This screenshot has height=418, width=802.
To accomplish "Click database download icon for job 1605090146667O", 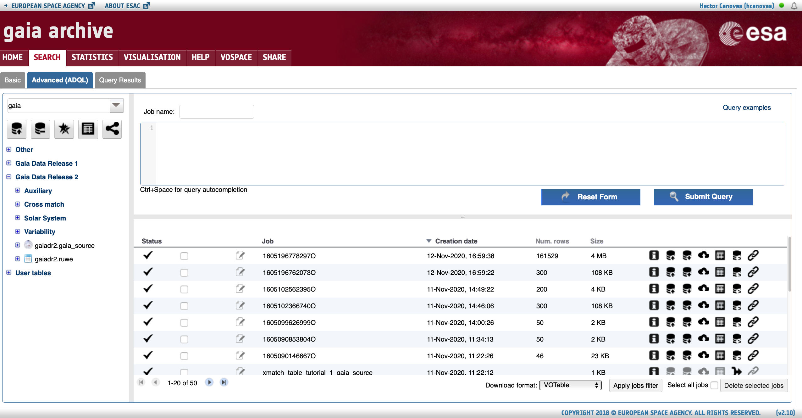I will click(x=687, y=355).
